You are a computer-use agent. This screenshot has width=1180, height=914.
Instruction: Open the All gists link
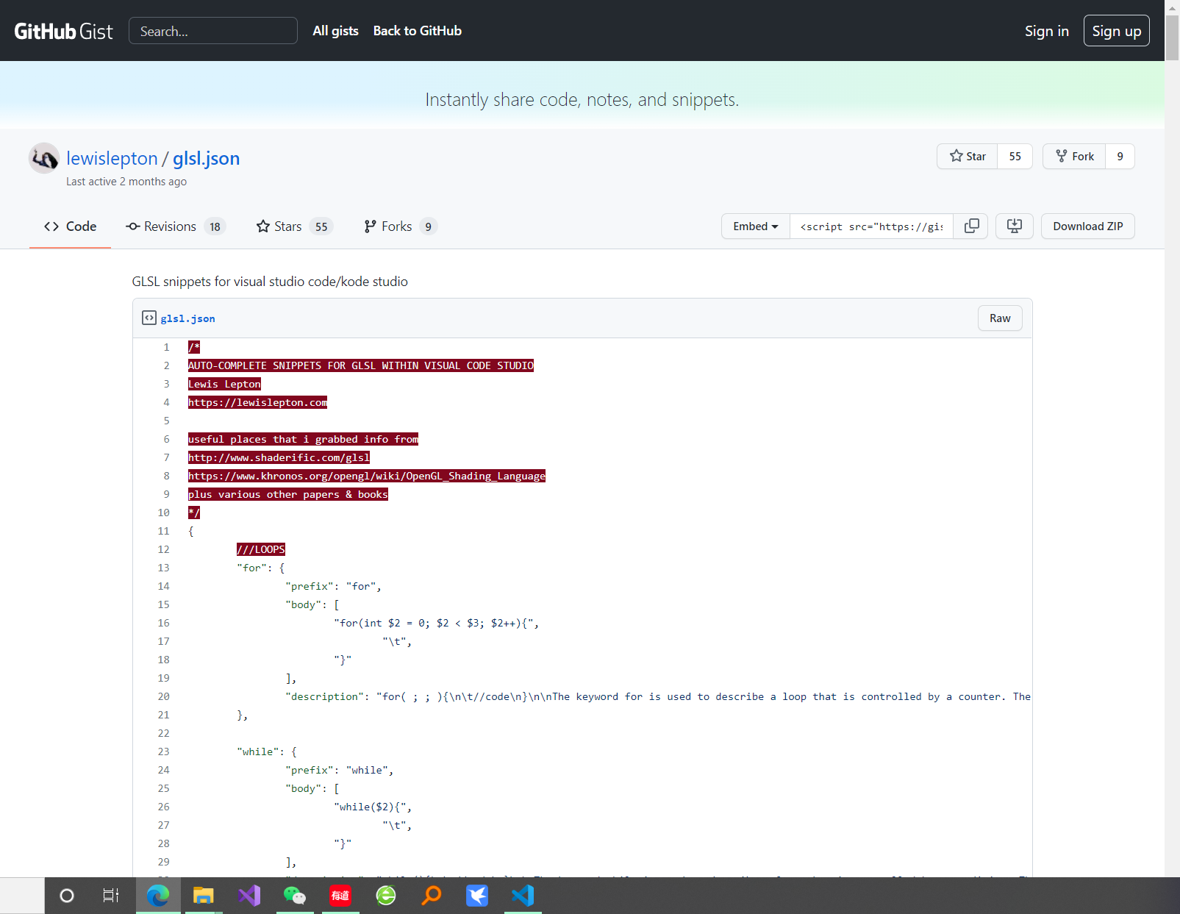[335, 31]
